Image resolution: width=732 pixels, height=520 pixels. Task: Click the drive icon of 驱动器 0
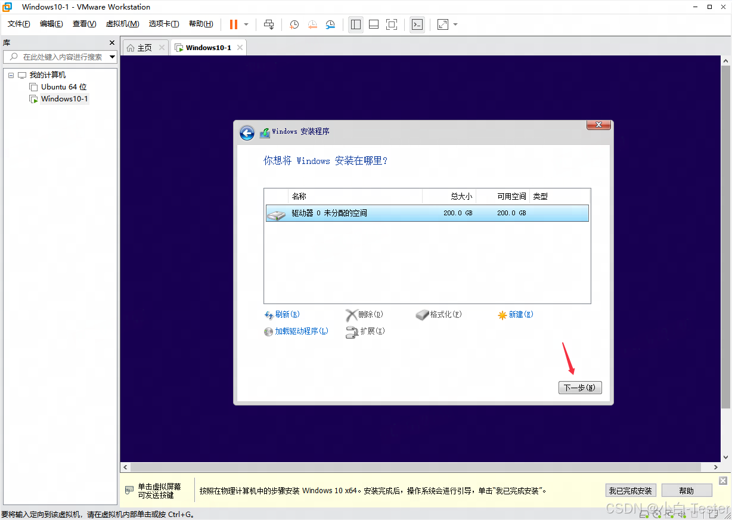(276, 215)
